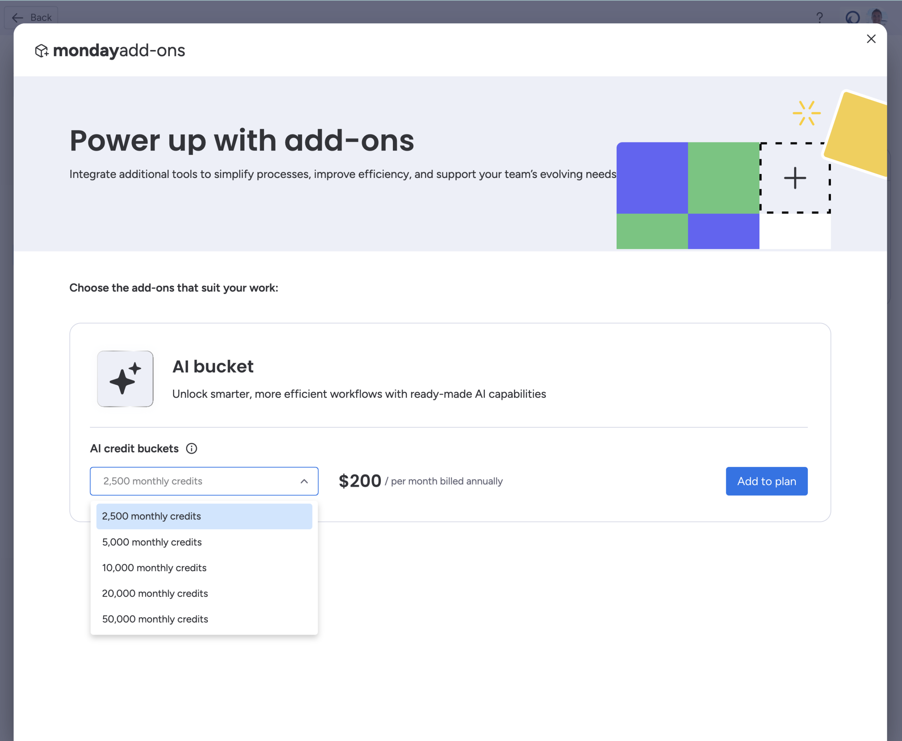Click the AI credit buckets label
This screenshot has height=741, width=902.
(x=135, y=449)
